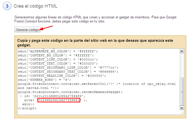Click the closing </script> tag
The image size is (188, 120).
pos(27,108)
